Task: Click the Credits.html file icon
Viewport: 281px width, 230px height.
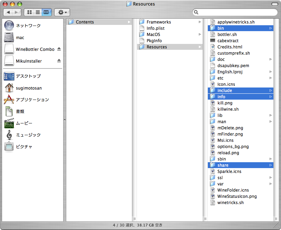Action: (213, 47)
